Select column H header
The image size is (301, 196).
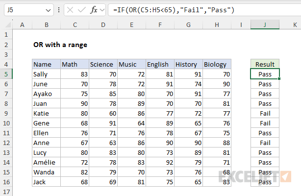click(217, 25)
